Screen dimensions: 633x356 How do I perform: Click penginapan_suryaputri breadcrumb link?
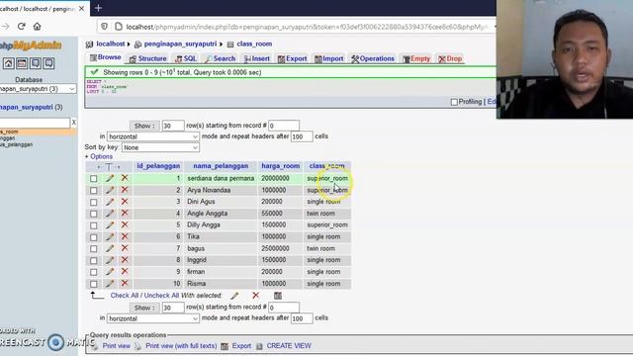pyautogui.click(x=180, y=44)
